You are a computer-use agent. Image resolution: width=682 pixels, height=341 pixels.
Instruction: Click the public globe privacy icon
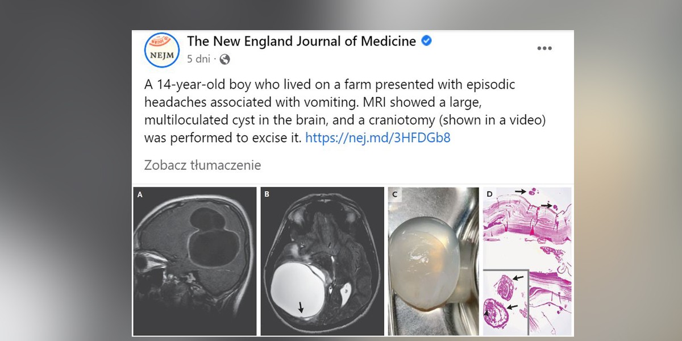click(224, 59)
